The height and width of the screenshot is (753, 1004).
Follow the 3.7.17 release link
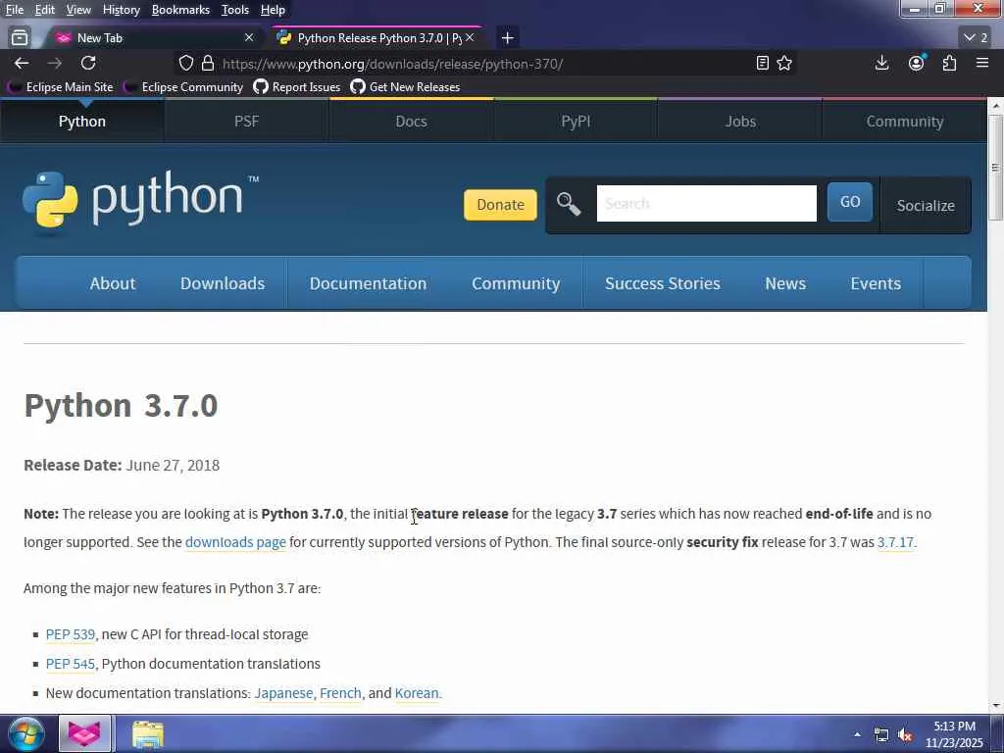click(895, 542)
